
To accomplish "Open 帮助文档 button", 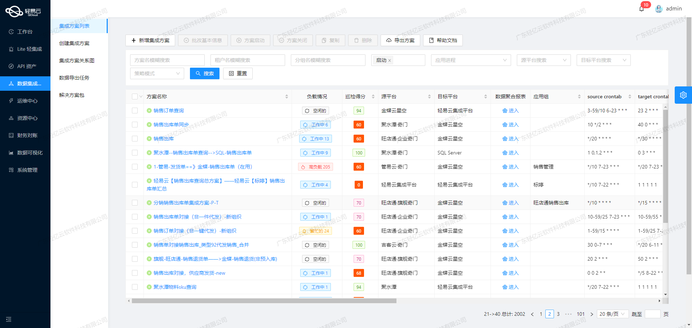I will (x=443, y=40).
